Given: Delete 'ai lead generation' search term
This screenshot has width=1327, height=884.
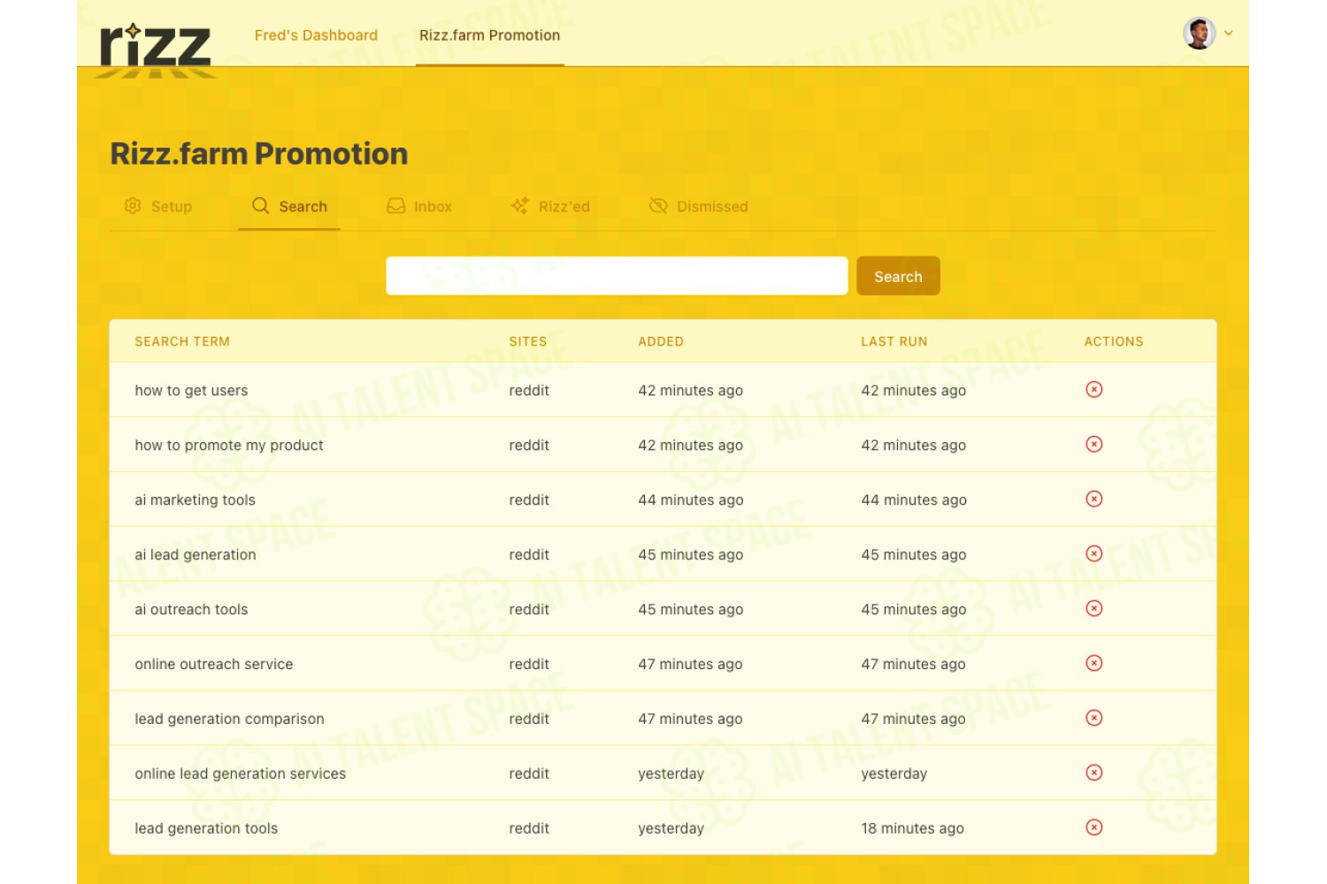Looking at the screenshot, I should (x=1094, y=554).
